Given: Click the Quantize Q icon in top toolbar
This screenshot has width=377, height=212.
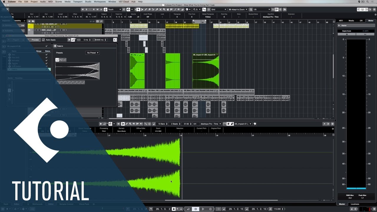Looking at the screenshot, I should point(251,9).
